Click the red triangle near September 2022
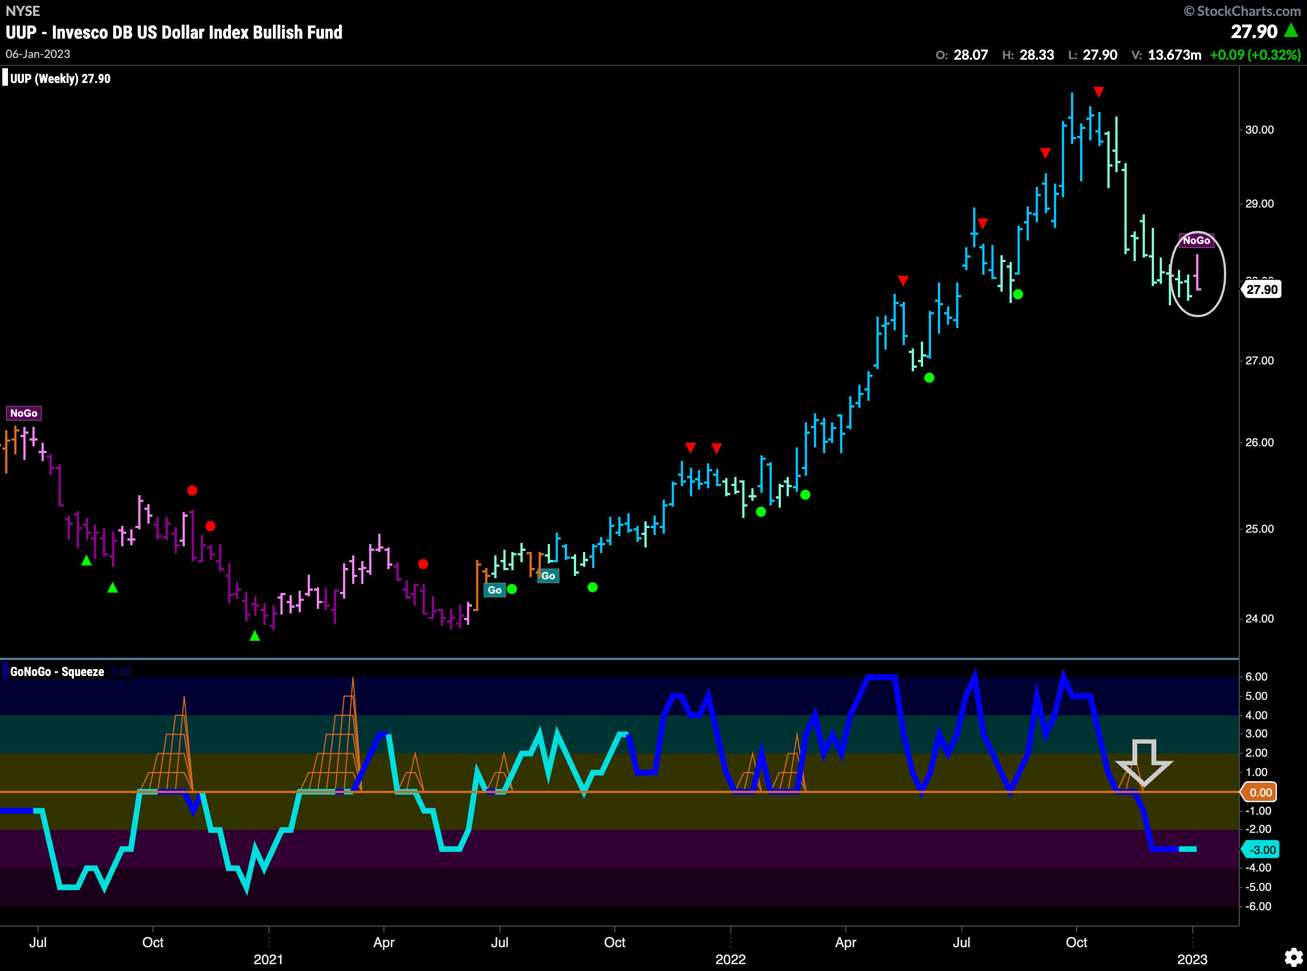1307x971 pixels. pos(1045,153)
